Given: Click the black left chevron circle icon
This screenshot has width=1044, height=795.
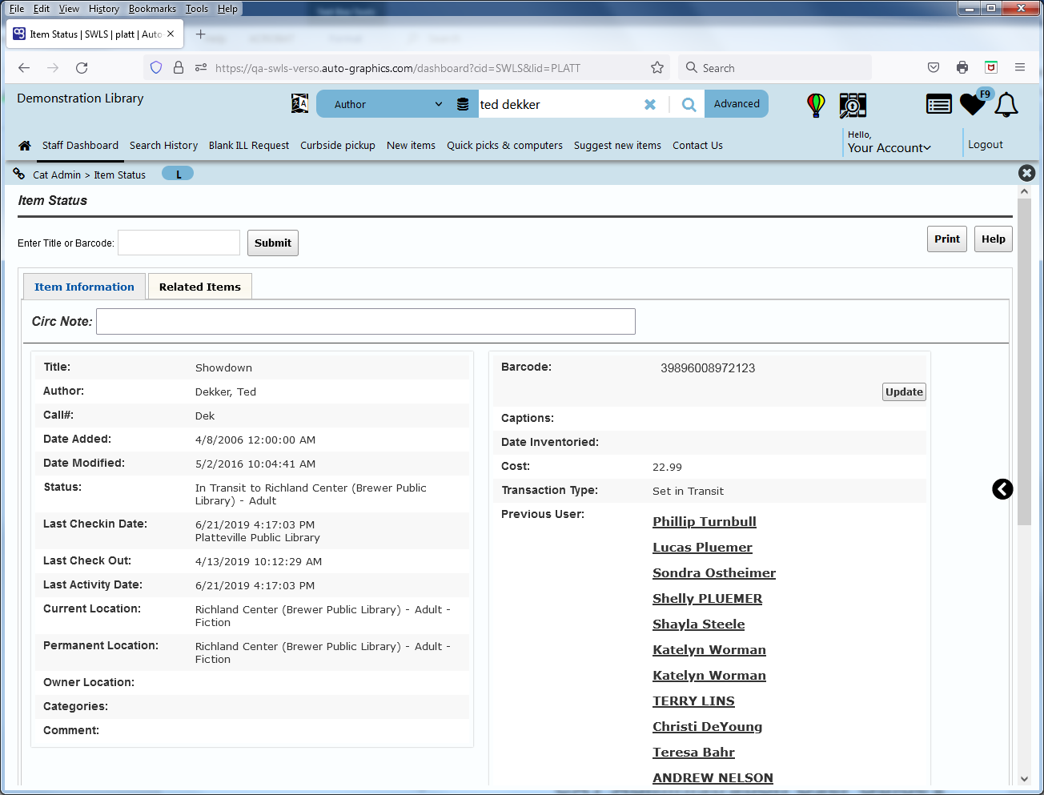Looking at the screenshot, I should [x=1002, y=489].
